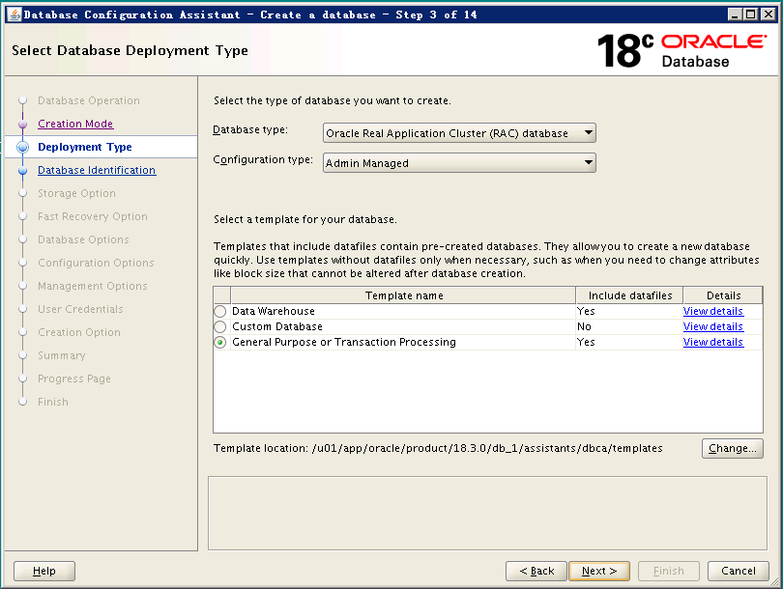View details for General Purpose template
The height and width of the screenshot is (589, 783).
coord(713,342)
